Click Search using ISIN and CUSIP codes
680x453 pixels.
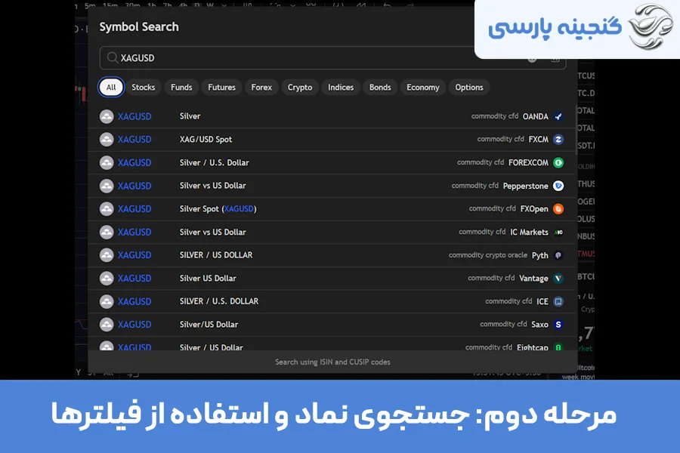(x=332, y=362)
